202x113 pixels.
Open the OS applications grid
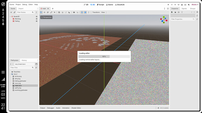(3, 72)
